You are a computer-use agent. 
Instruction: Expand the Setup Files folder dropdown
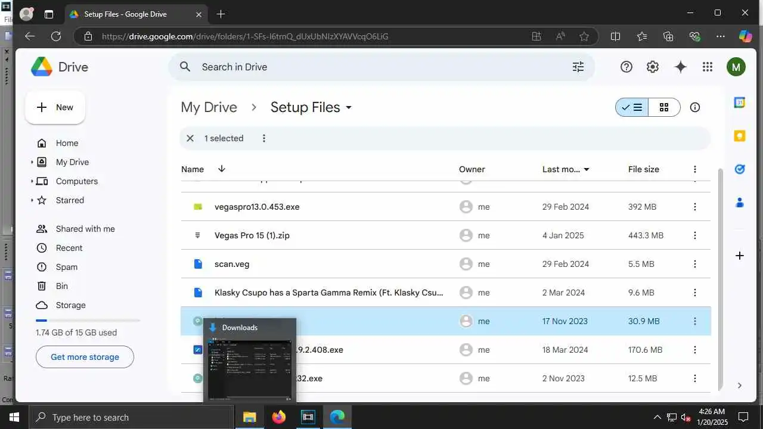click(x=349, y=108)
